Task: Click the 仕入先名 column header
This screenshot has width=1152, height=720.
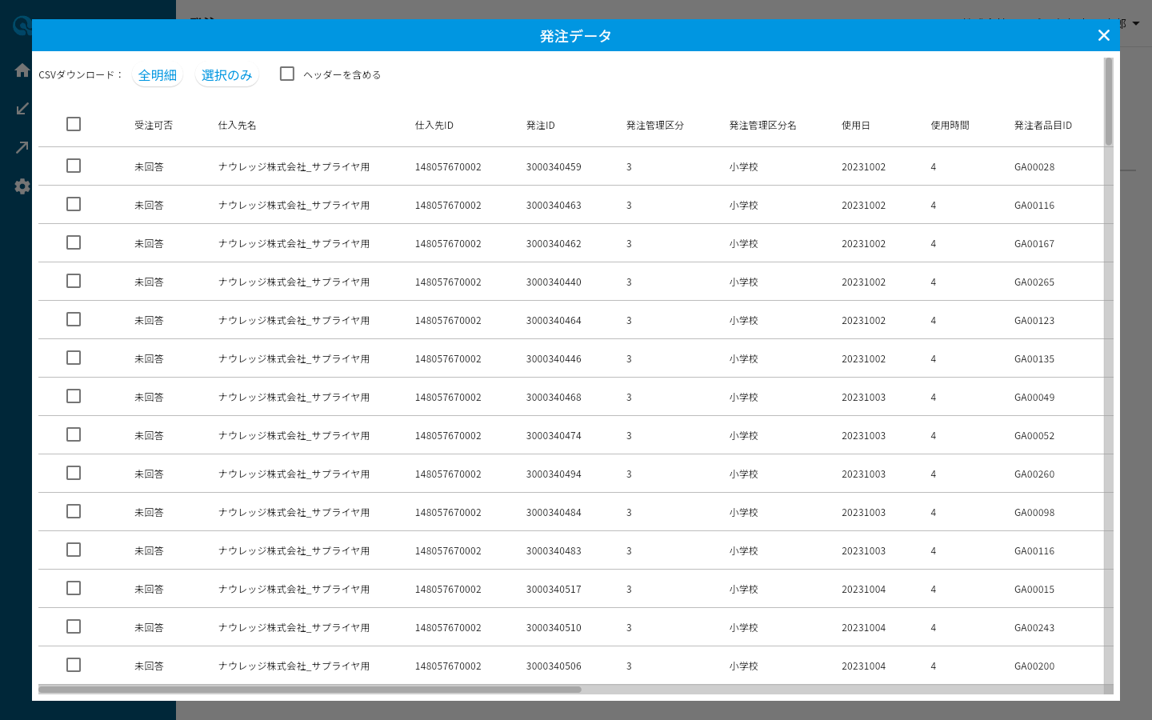Action: tap(238, 126)
